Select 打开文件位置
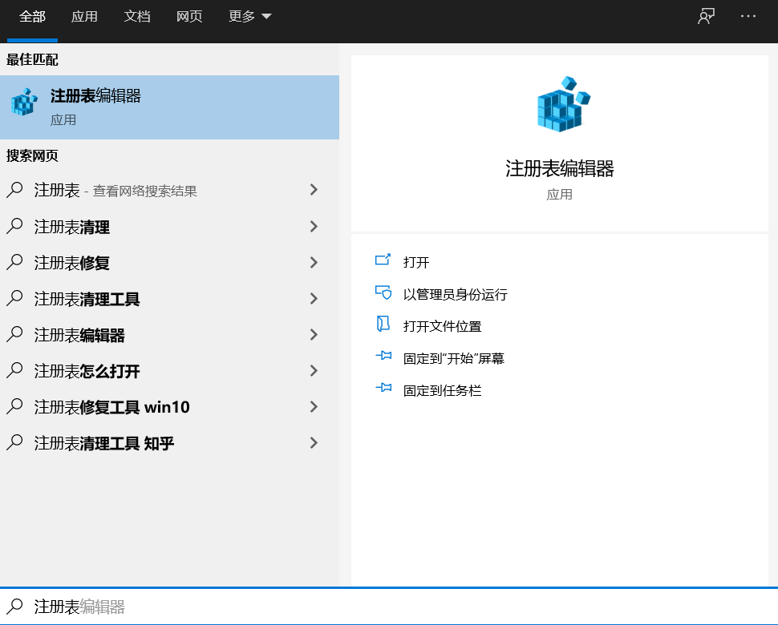 tap(442, 326)
